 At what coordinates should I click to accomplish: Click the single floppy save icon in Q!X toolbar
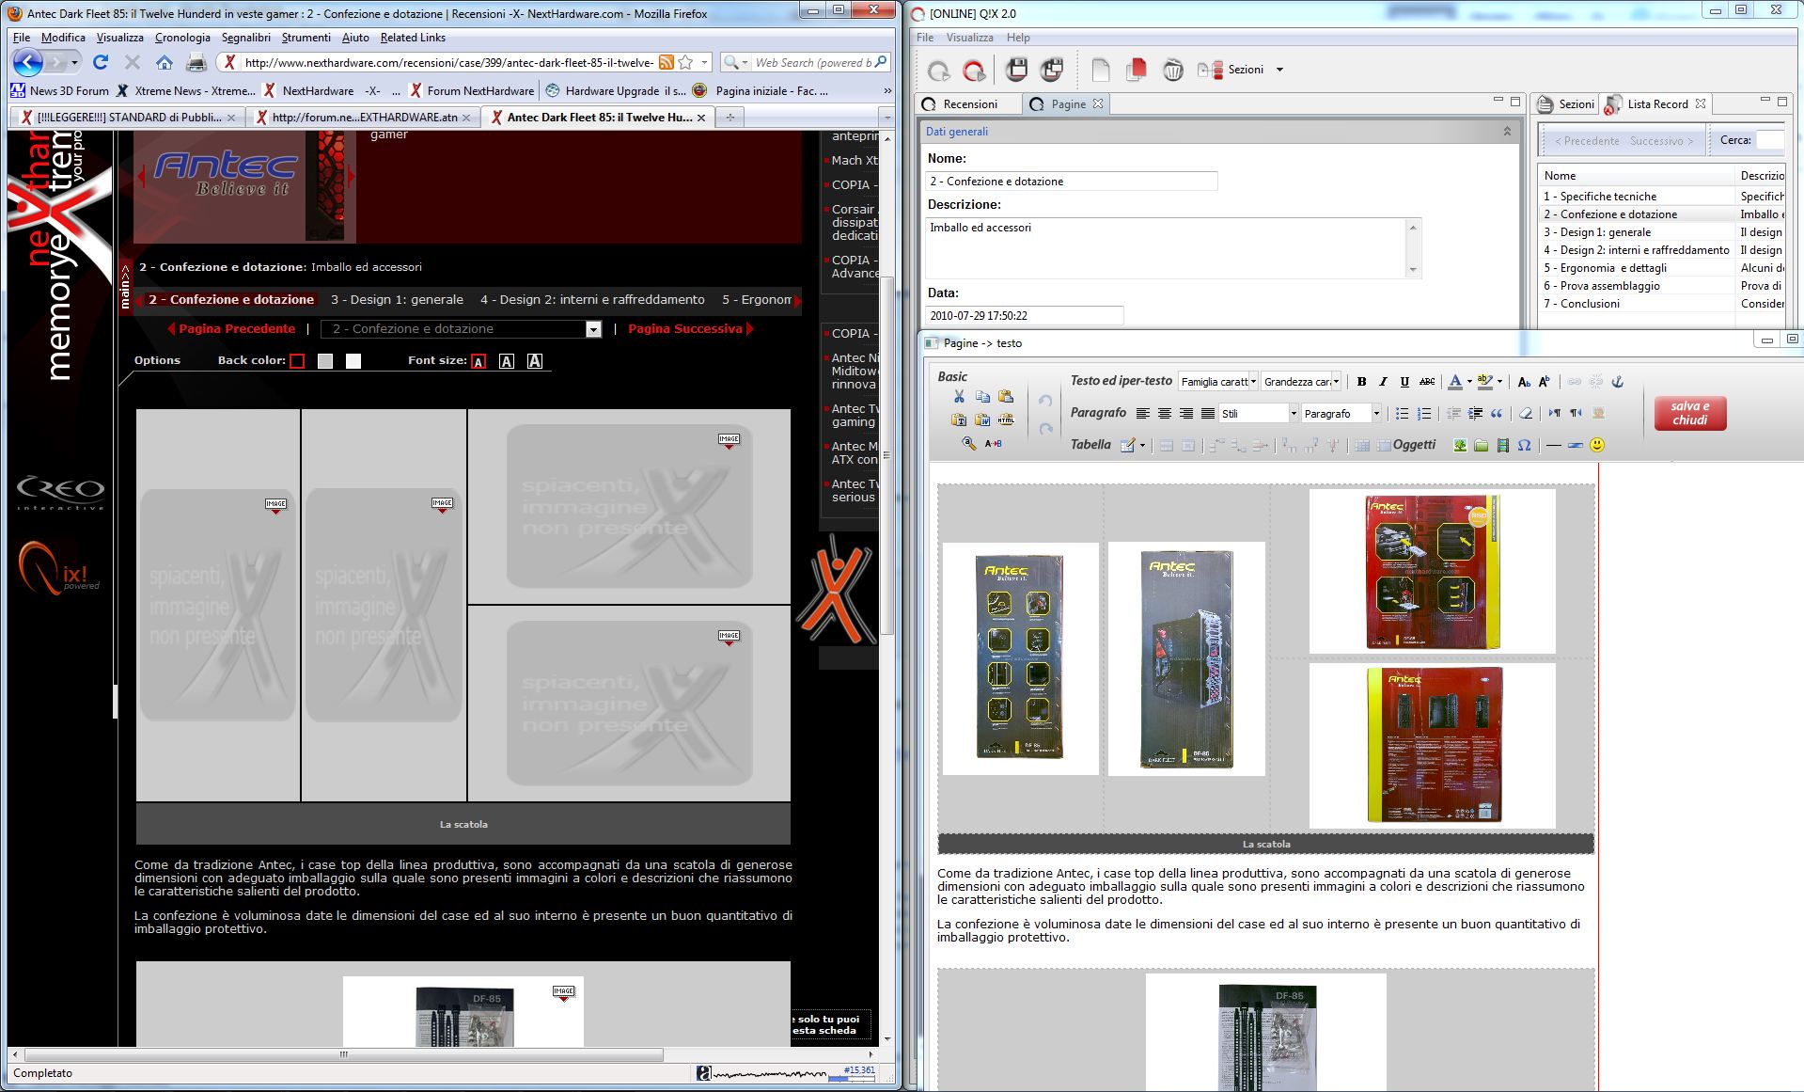click(x=1016, y=69)
